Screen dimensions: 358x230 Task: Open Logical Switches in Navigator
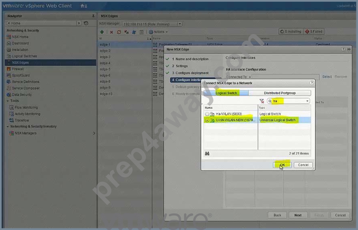[x=24, y=56]
